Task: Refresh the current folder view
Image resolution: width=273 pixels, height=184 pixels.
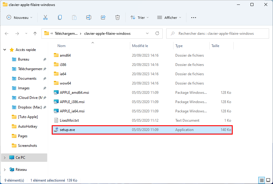Action: [x=157, y=33]
